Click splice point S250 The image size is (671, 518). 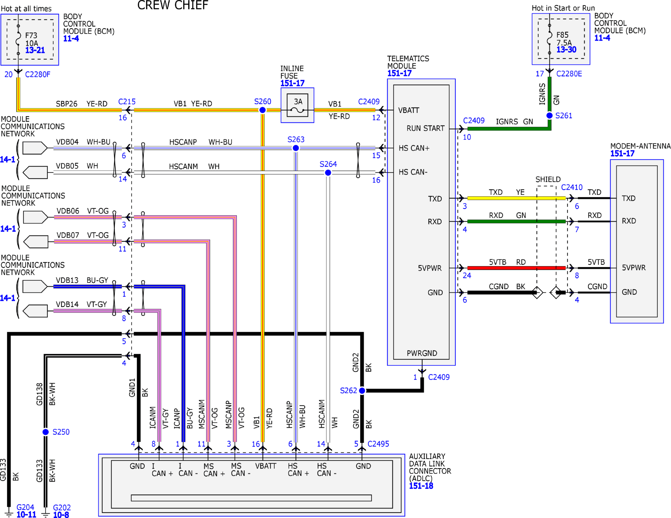(x=46, y=432)
